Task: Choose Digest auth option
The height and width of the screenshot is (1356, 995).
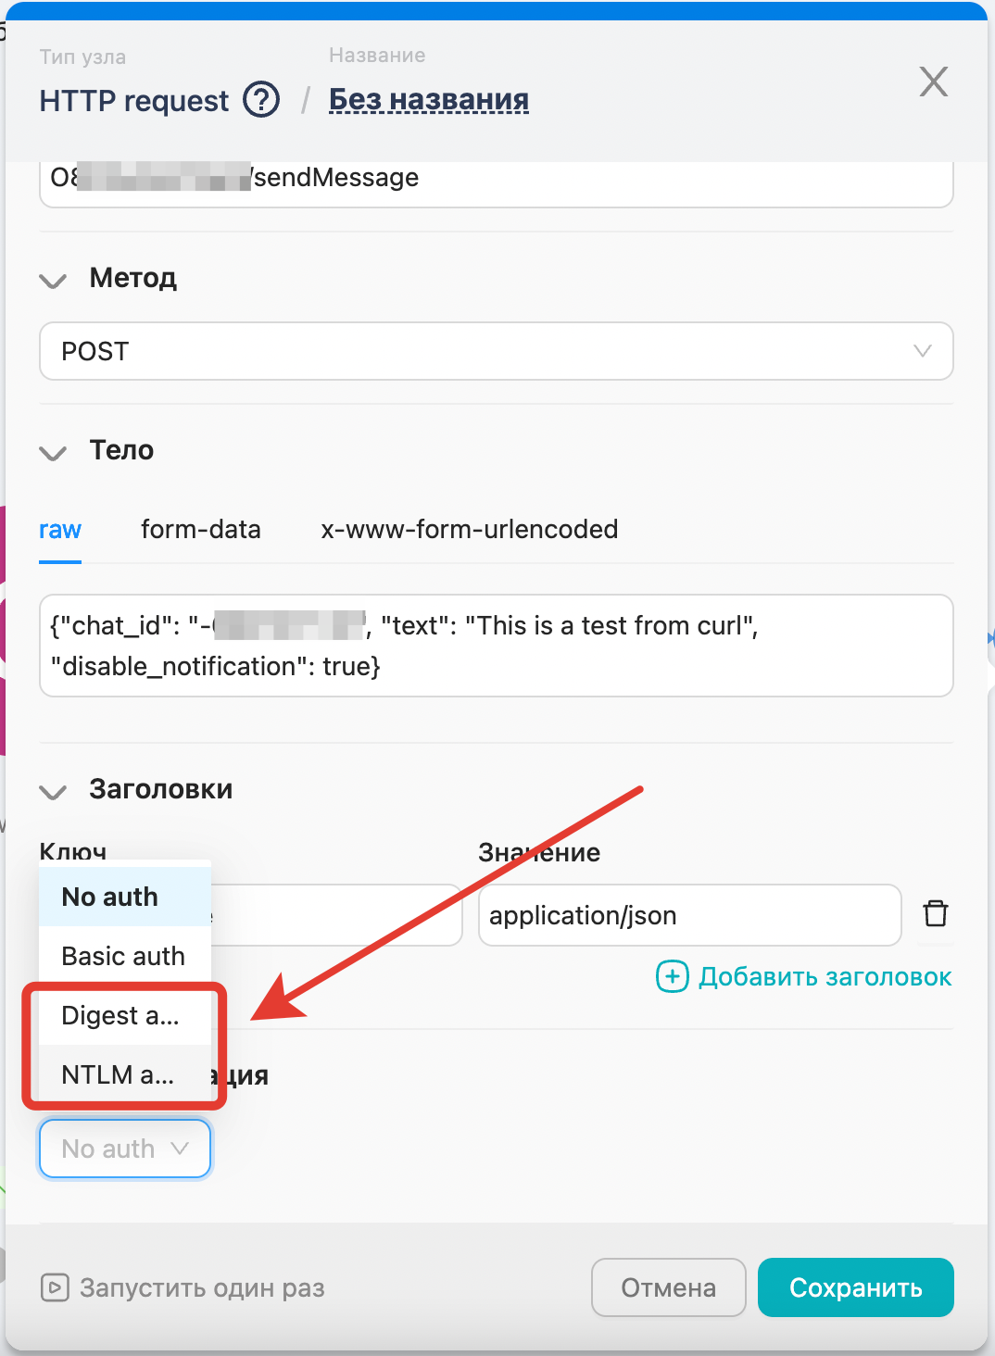Action: coord(120,1015)
